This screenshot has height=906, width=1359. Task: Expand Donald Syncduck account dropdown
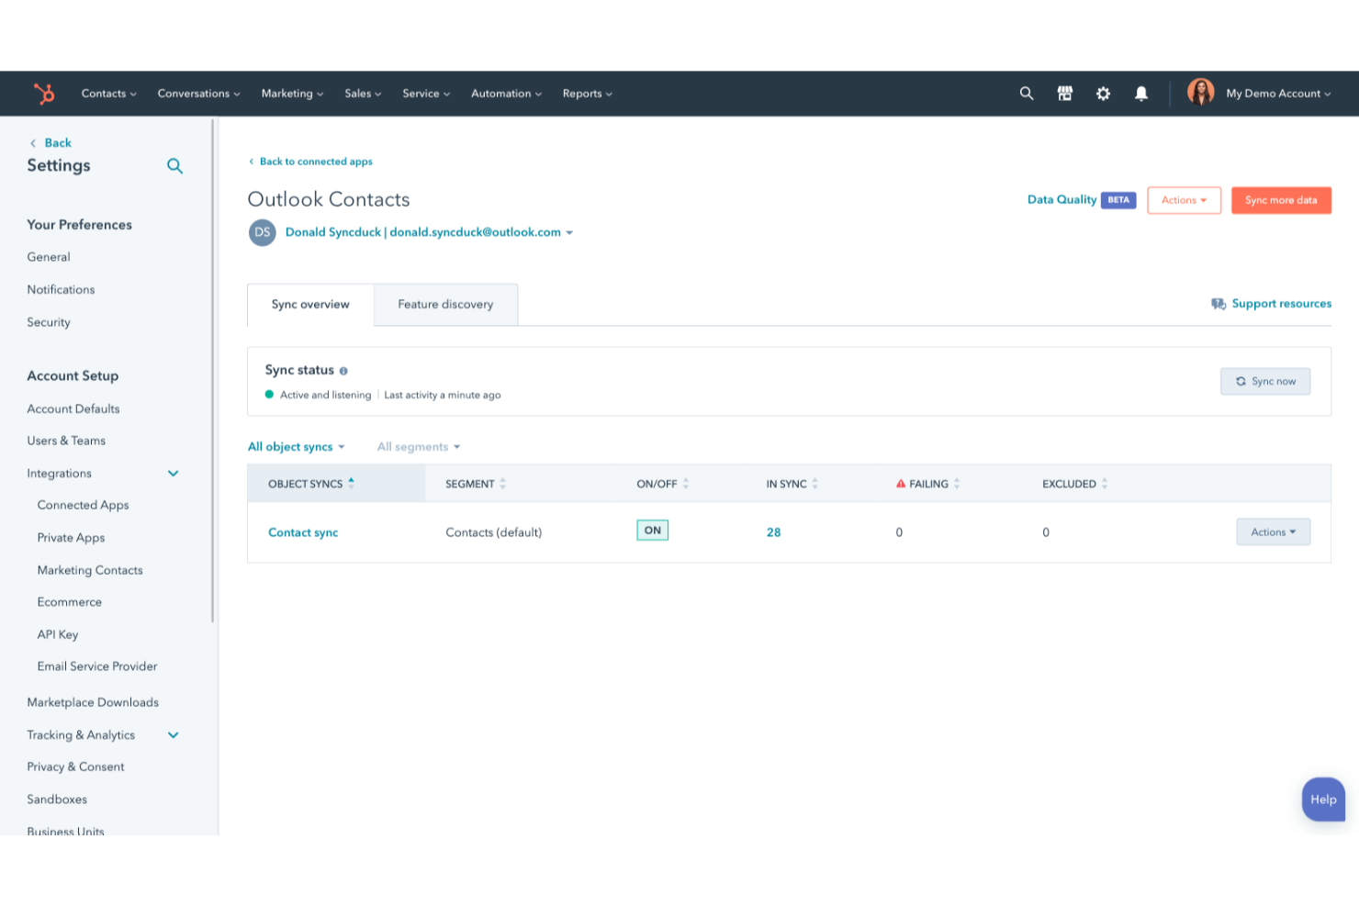[429, 232]
